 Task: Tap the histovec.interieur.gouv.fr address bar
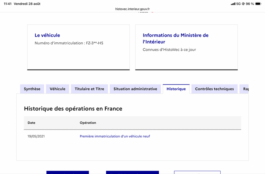pos(132,9)
